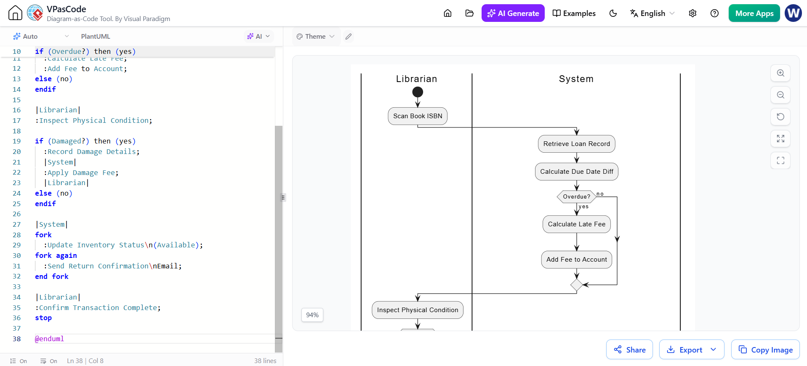Click the 'fork again' code line
The image size is (807, 366).
click(56, 255)
